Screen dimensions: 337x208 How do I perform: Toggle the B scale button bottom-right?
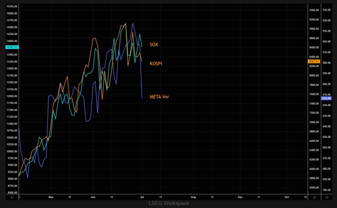327,197
